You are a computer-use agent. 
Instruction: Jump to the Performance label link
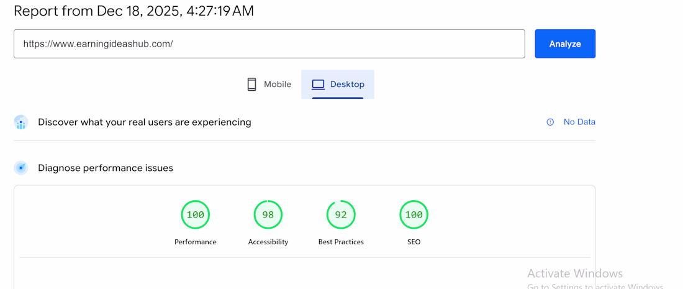196,242
